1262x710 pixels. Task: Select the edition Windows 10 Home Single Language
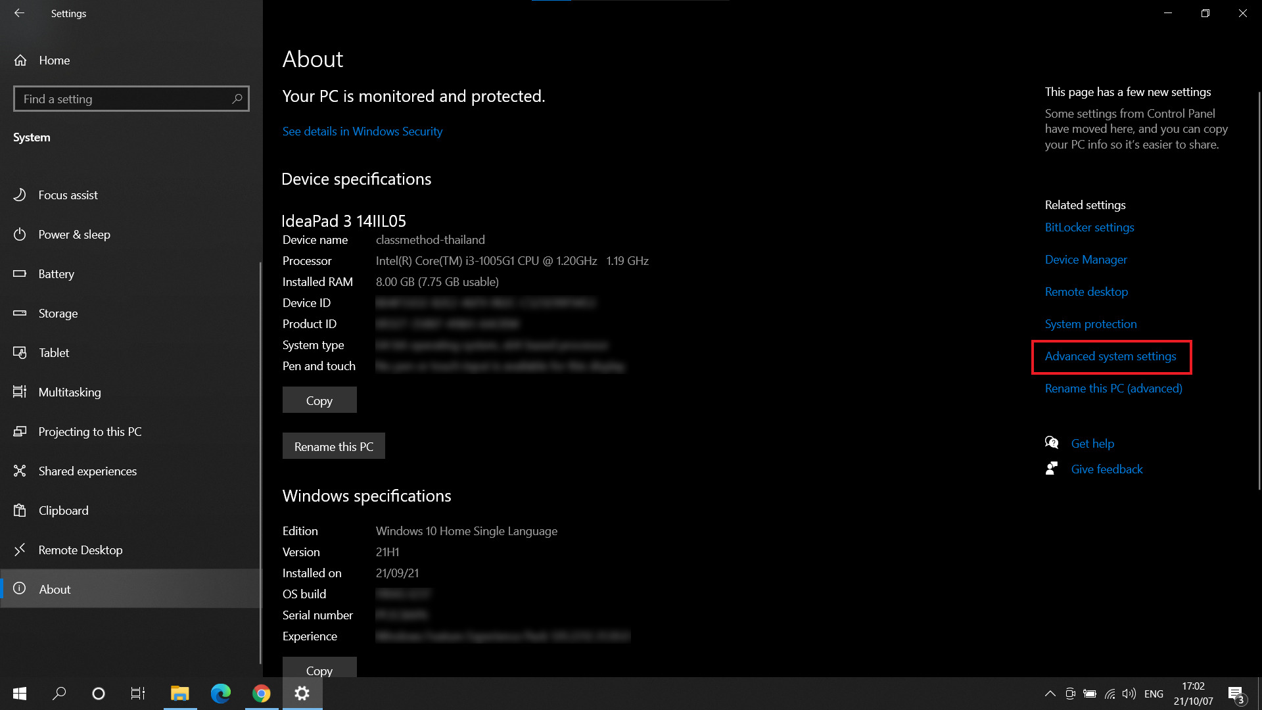click(467, 531)
